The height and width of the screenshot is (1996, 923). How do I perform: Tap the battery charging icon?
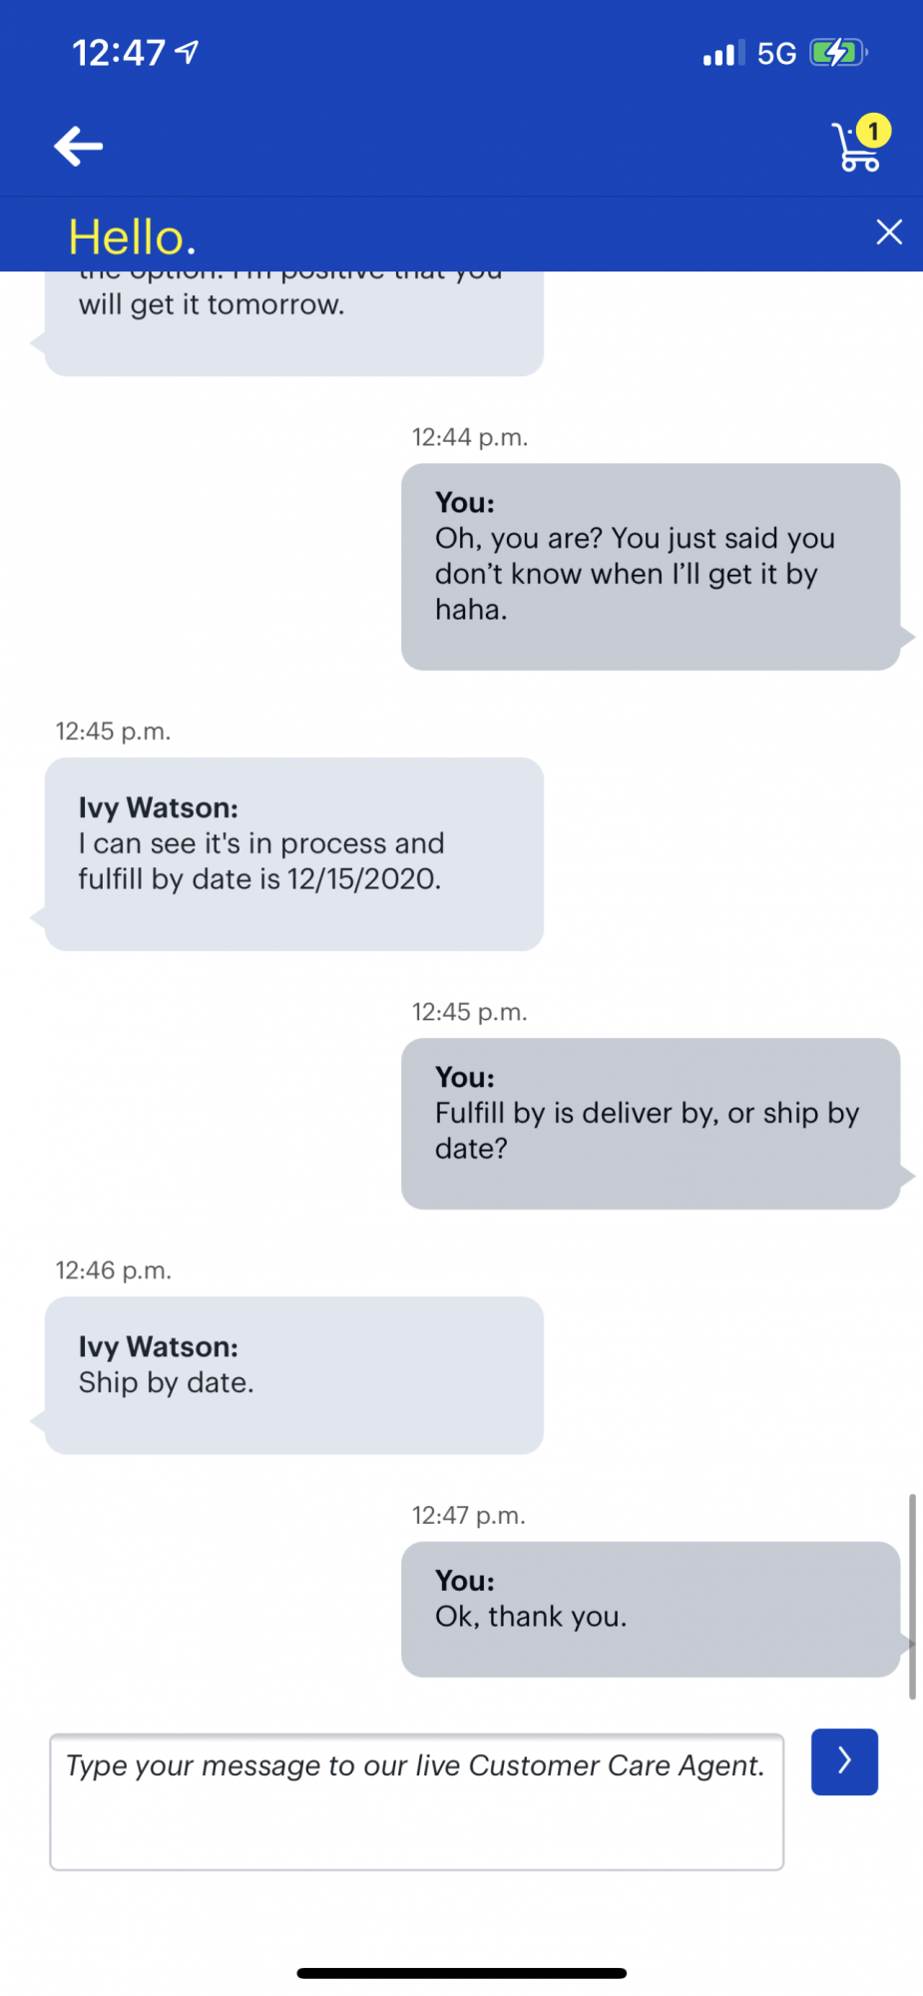click(837, 52)
